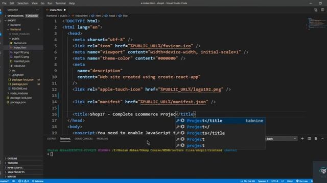The image size is (327, 183).
Task: Click the eye icon in status bar
Action: coord(13,181)
